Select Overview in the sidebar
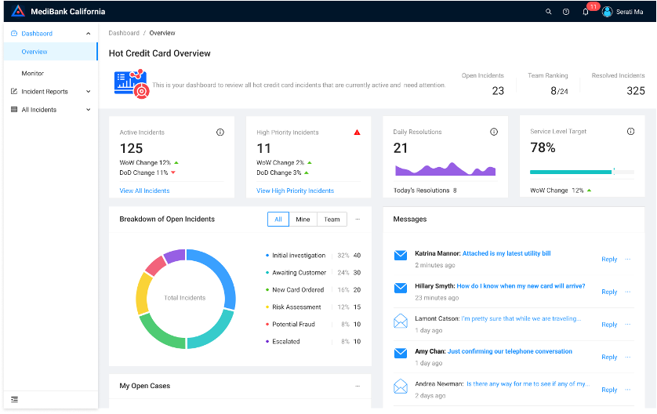This screenshot has width=657, height=414. pos(34,52)
